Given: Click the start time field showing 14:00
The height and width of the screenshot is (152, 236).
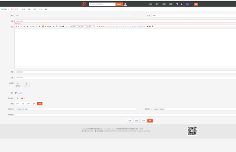Looking at the screenshot, I should coord(76,109).
